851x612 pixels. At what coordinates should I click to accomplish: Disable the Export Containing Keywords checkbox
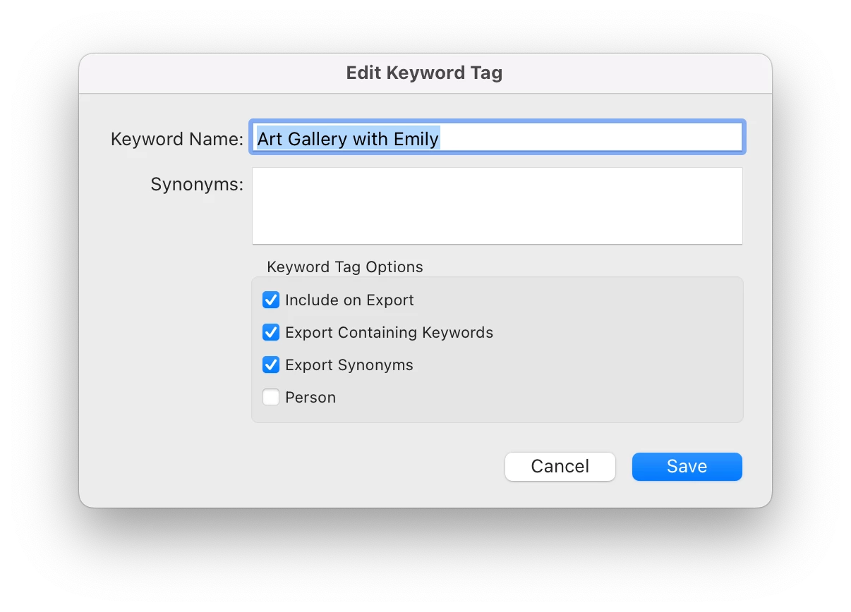[271, 333]
